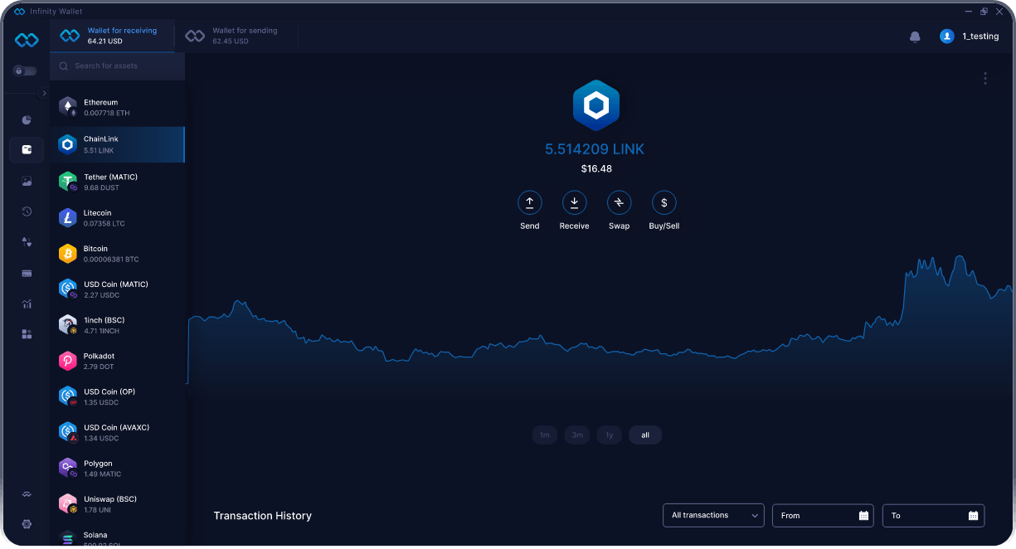The width and height of the screenshot is (1016, 549).
Task: Click the Search for assets field
Action: click(x=117, y=66)
